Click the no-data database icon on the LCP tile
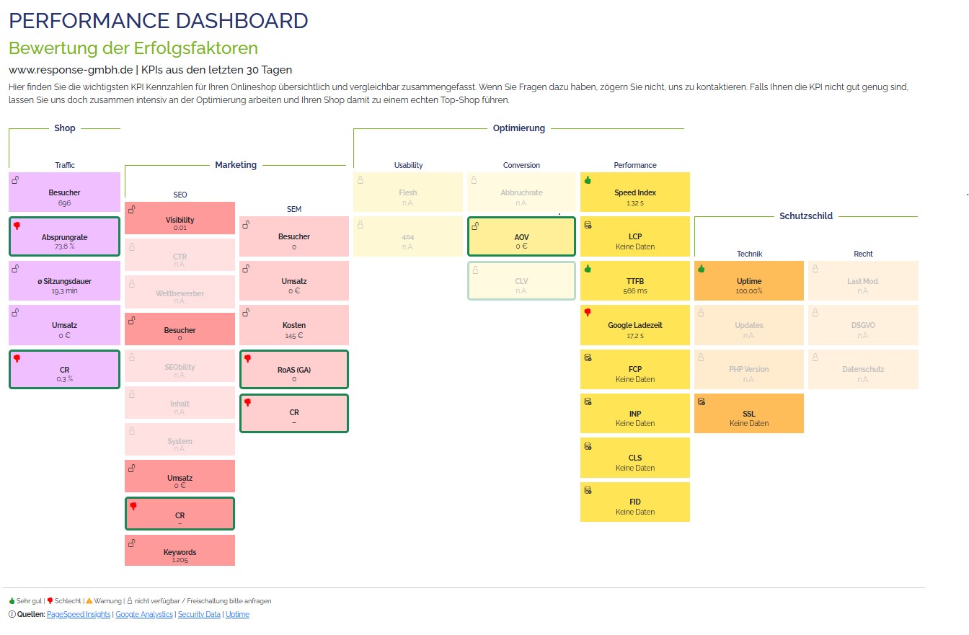 [x=588, y=223]
